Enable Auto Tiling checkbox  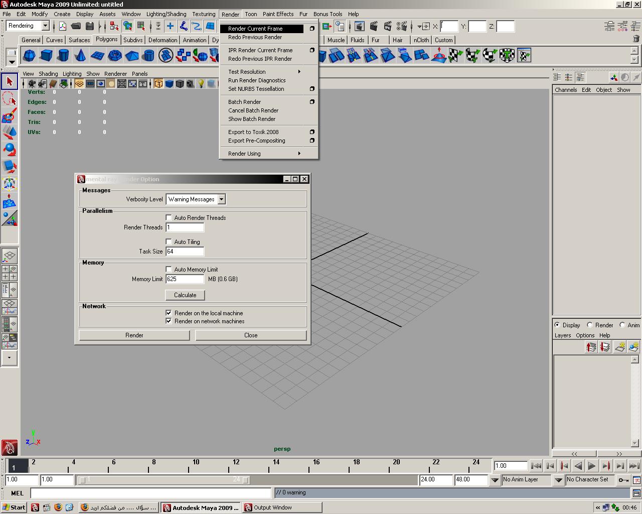point(169,241)
